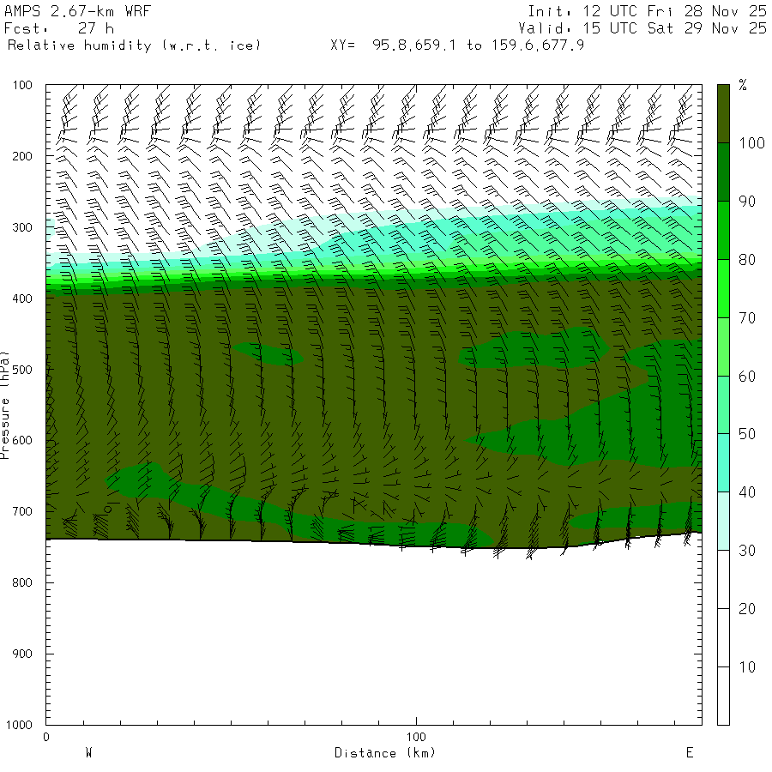This screenshot has height=772, width=772.
Task: Click the "E" east endpoint label
Action: click(x=690, y=753)
